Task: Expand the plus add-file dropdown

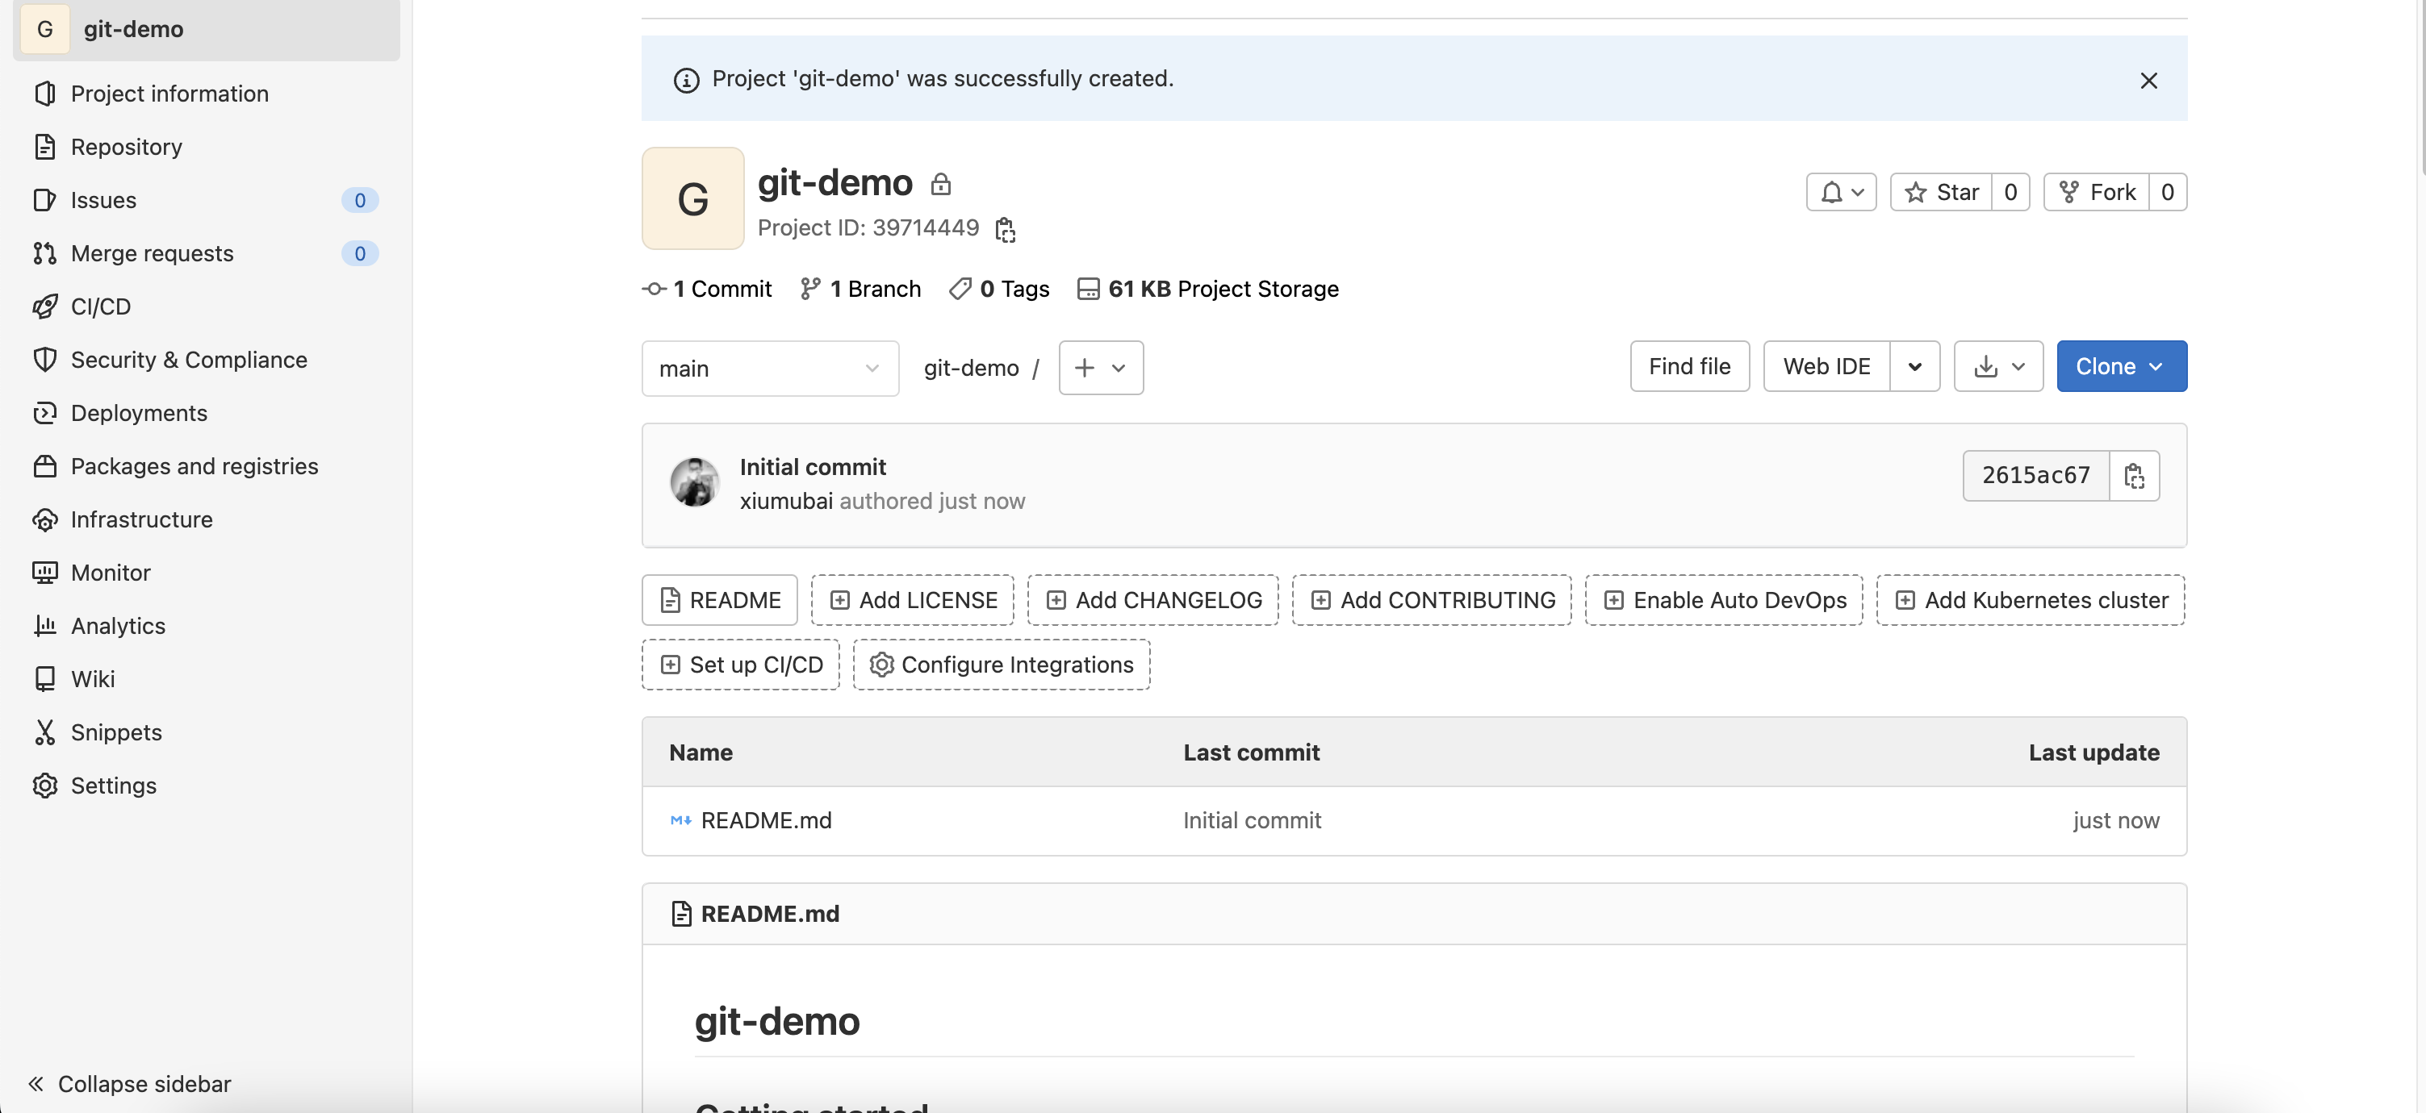Action: (x=1100, y=368)
